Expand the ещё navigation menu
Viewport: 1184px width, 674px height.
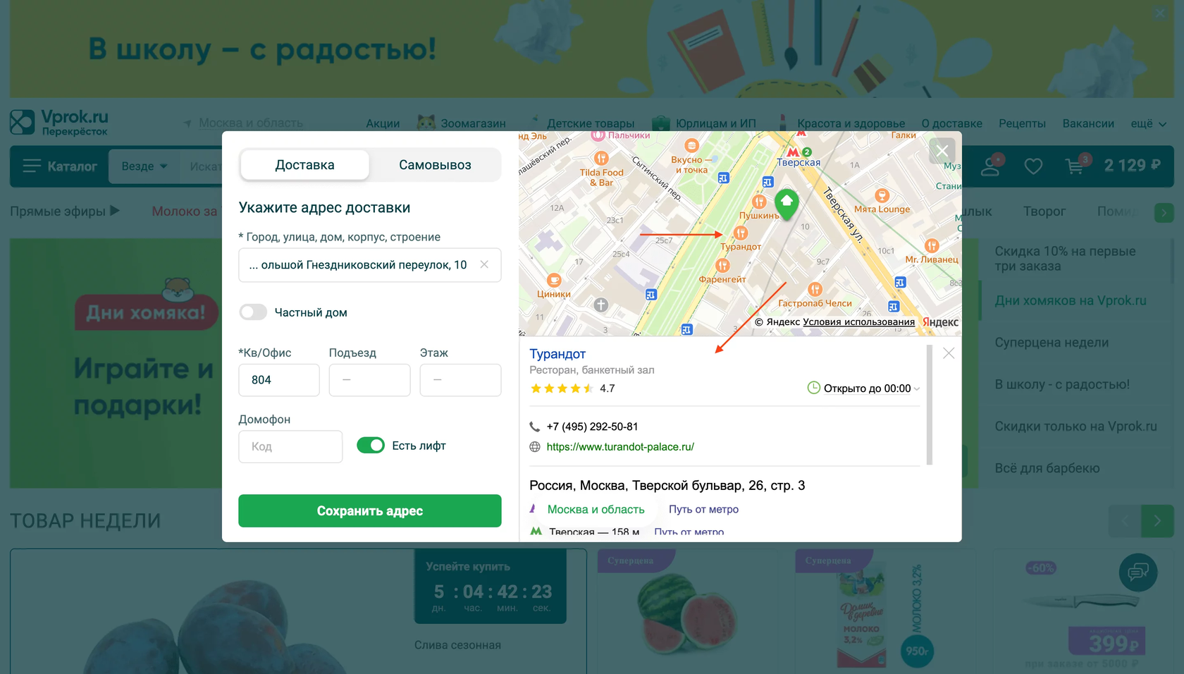click(x=1149, y=123)
